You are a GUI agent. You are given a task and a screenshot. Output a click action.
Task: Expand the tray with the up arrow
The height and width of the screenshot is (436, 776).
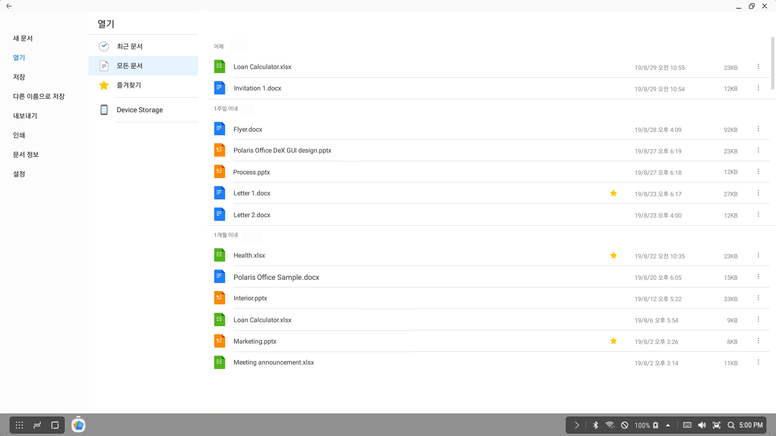click(668, 425)
